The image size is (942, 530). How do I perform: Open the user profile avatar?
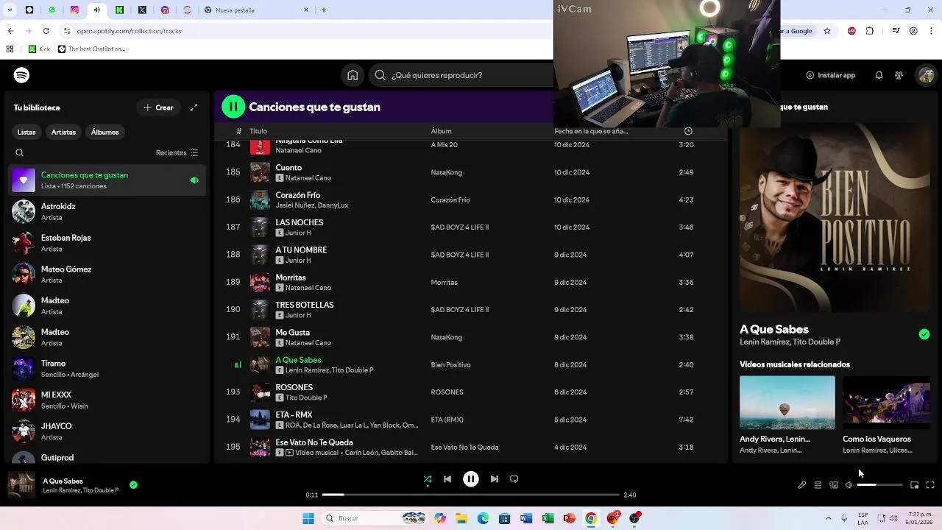926,75
